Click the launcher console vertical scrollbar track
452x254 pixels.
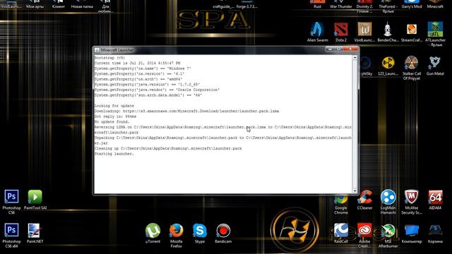(355, 124)
